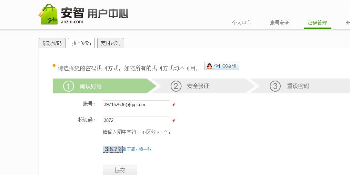This screenshot has width=350, height=175.
Task: Click the step 3 circled number icon
Action: pos(275,86)
